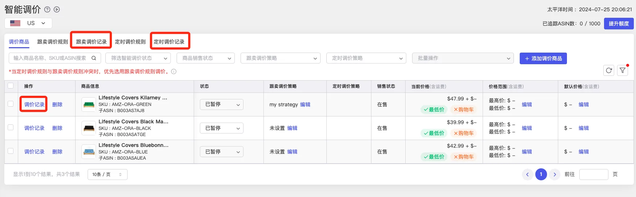Toggle the select-all header checkbox

pos(11,86)
